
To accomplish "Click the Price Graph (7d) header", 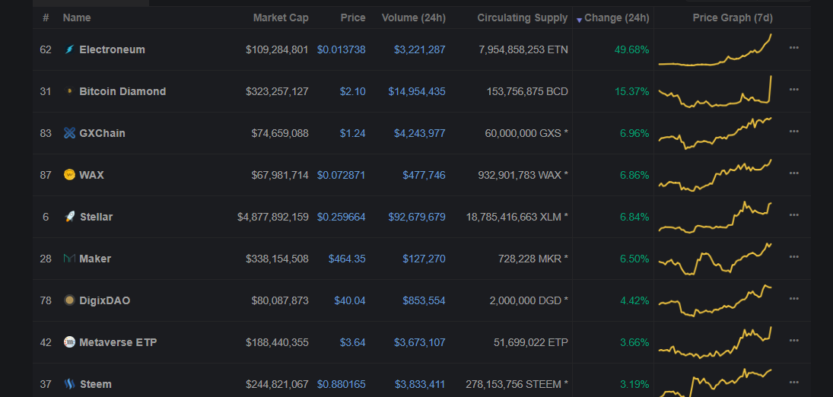I will pyautogui.click(x=733, y=18).
